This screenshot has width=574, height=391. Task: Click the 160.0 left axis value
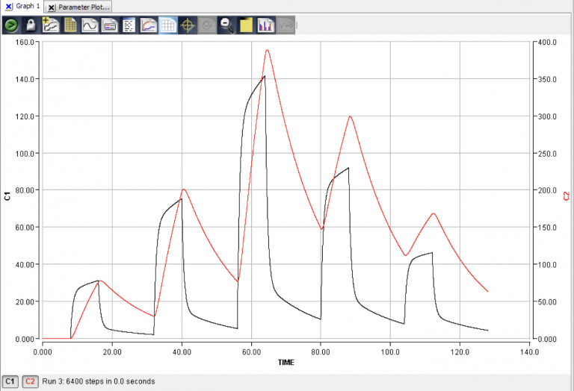(25, 43)
